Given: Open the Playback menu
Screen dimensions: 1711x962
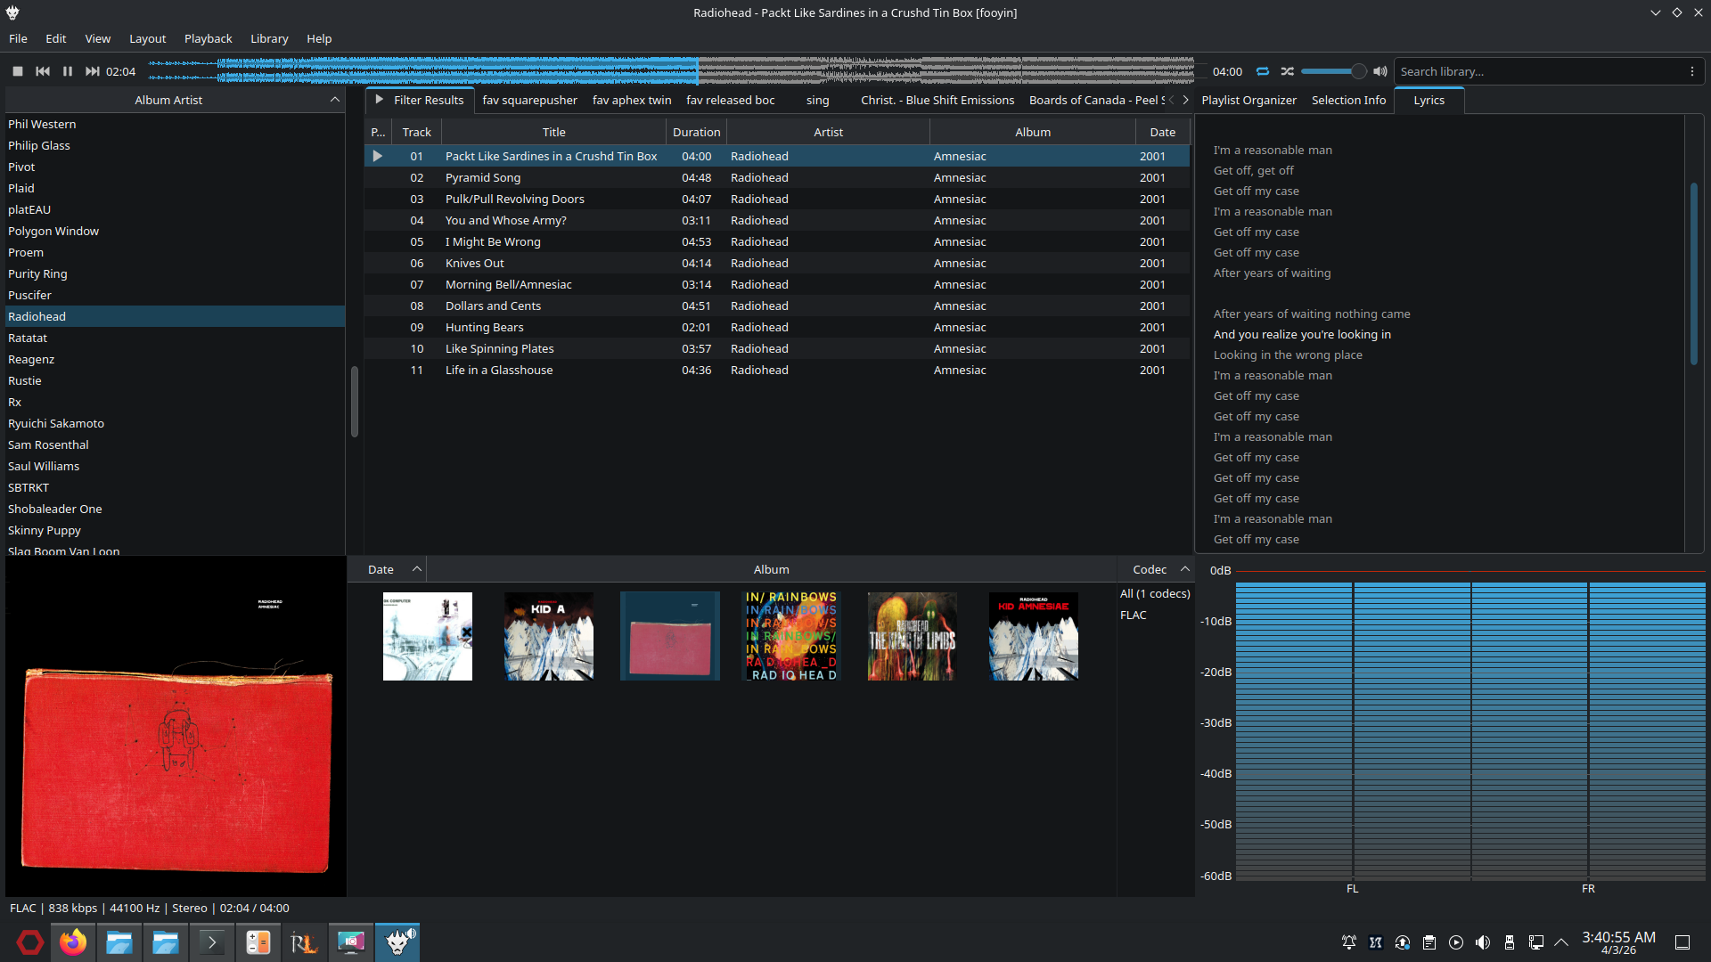Looking at the screenshot, I should click(x=208, y=38).
